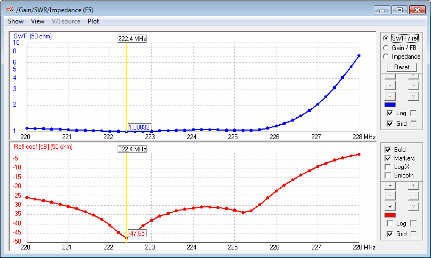
Task: Click the enabled 'v' button beside the Refl coef plot
Action: pos(390,206)
